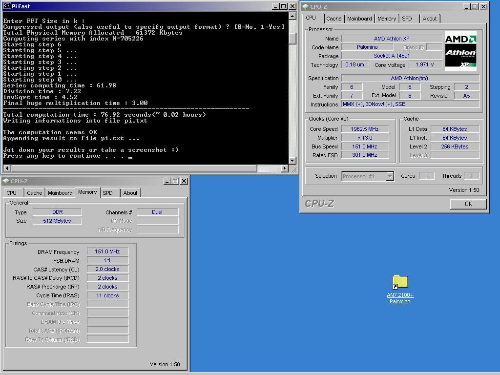500x375 pixels.
Task: Open the About tab in the lower-left CPU-Z window
Action: (x=130, y=193)
